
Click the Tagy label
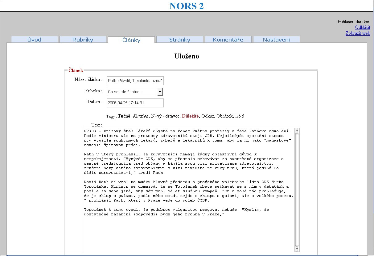click(x=111, y=116)
